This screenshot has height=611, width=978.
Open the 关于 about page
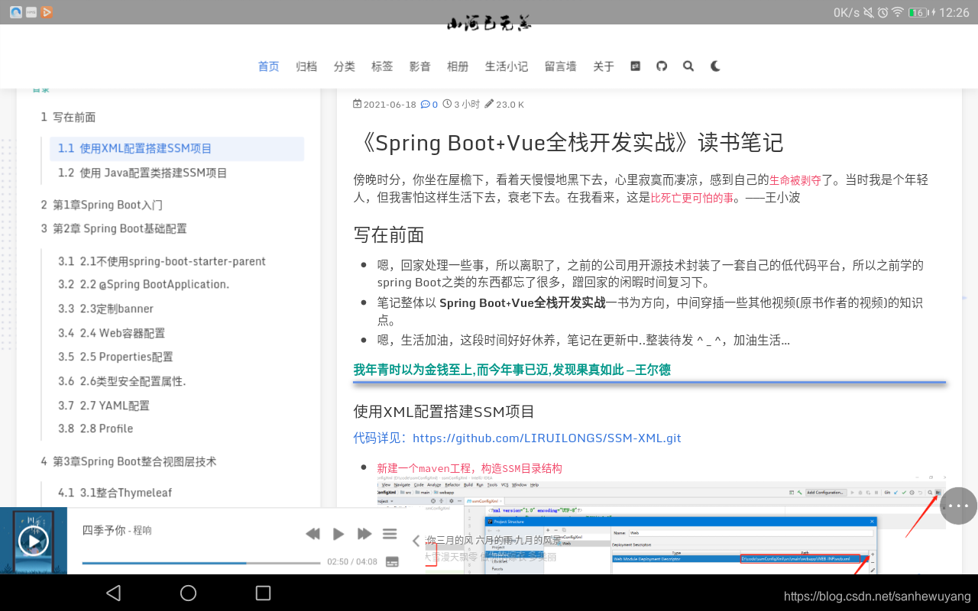pos(604,66)
